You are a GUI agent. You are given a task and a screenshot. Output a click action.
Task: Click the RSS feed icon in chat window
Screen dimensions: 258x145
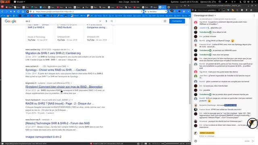(x=233, y=10)
